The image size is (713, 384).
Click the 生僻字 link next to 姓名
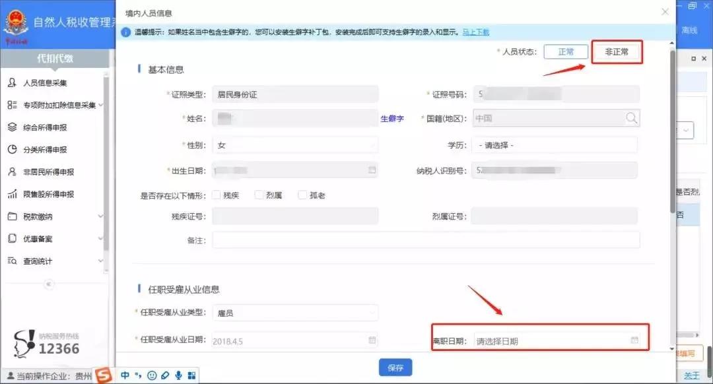[392, 119]
